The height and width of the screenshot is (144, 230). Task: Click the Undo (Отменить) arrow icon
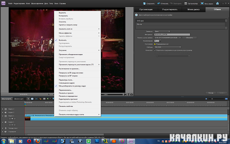coord(159,3)
